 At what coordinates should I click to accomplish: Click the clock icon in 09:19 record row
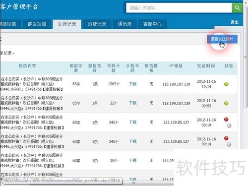pos(229,125)
